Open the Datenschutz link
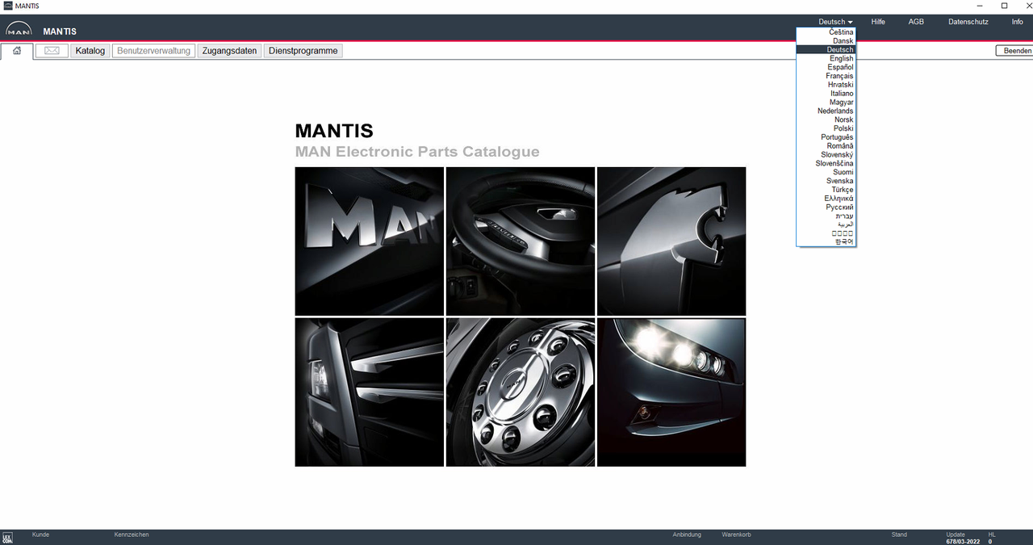Screen dimensions: 1033x545 point(968,22)
